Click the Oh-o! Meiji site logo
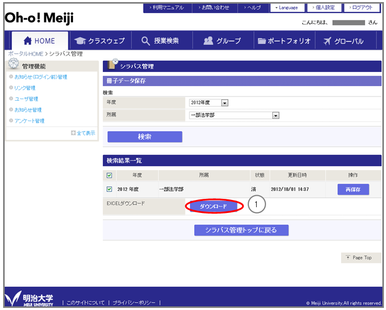Viewport: 386px width, 310px height. tap(39, 18)
